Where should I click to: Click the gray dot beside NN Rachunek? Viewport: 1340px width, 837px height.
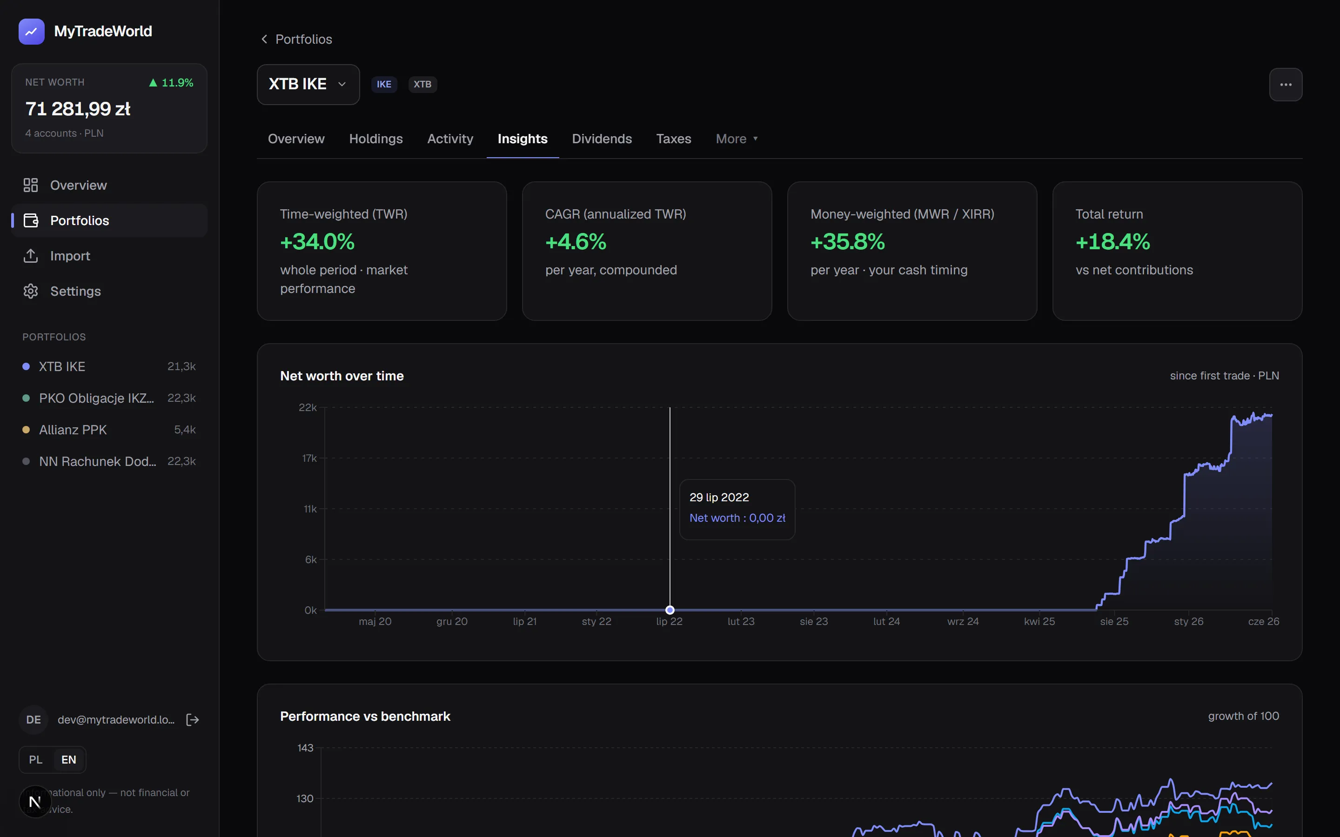point(26,461)
